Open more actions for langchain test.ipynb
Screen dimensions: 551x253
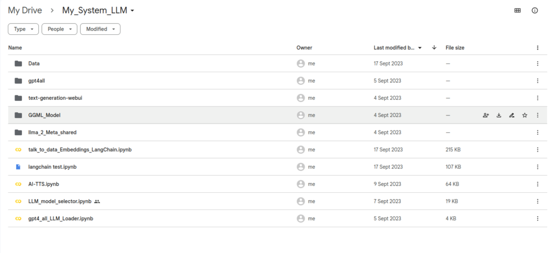coord(538,167)
